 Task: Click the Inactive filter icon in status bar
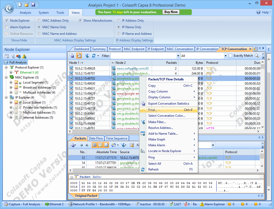click(x=137, y=204)
